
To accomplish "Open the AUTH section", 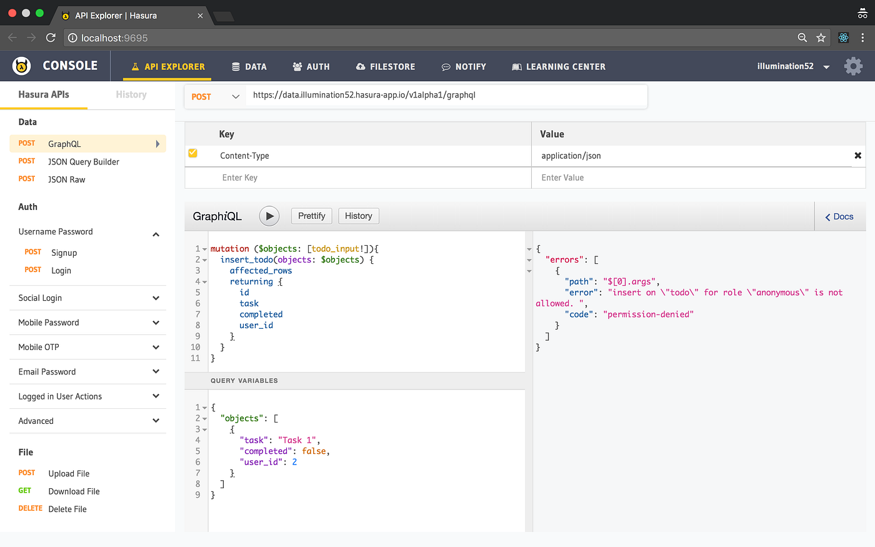I will coord(311,66).
